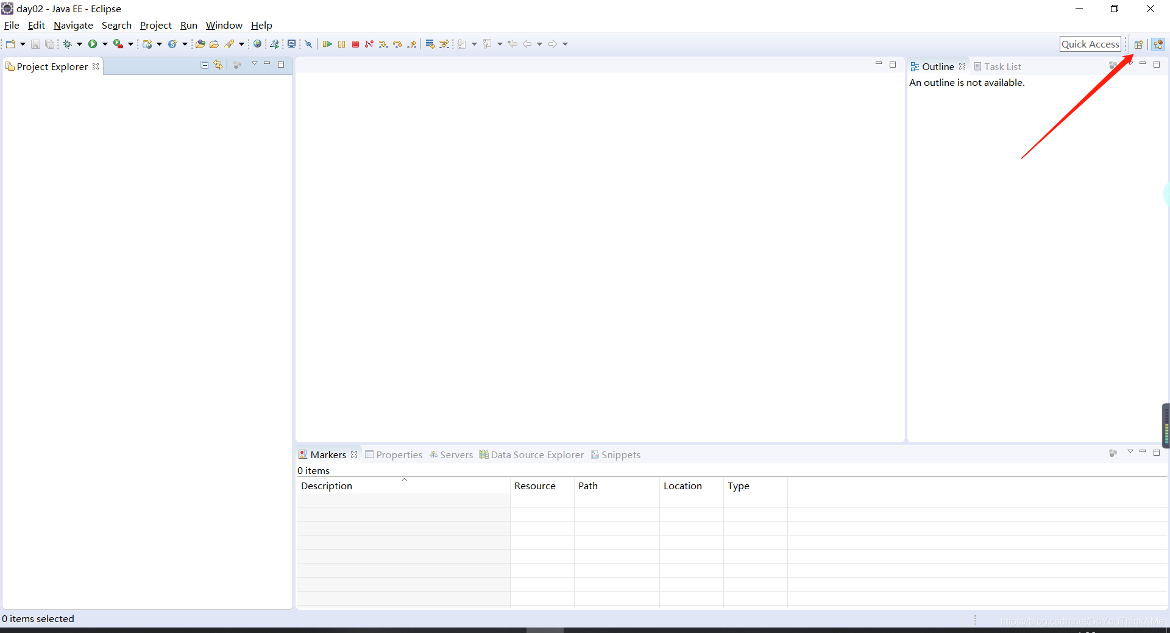
Task: Open the External Tools dropdown arrow
Action: (130, 44)
